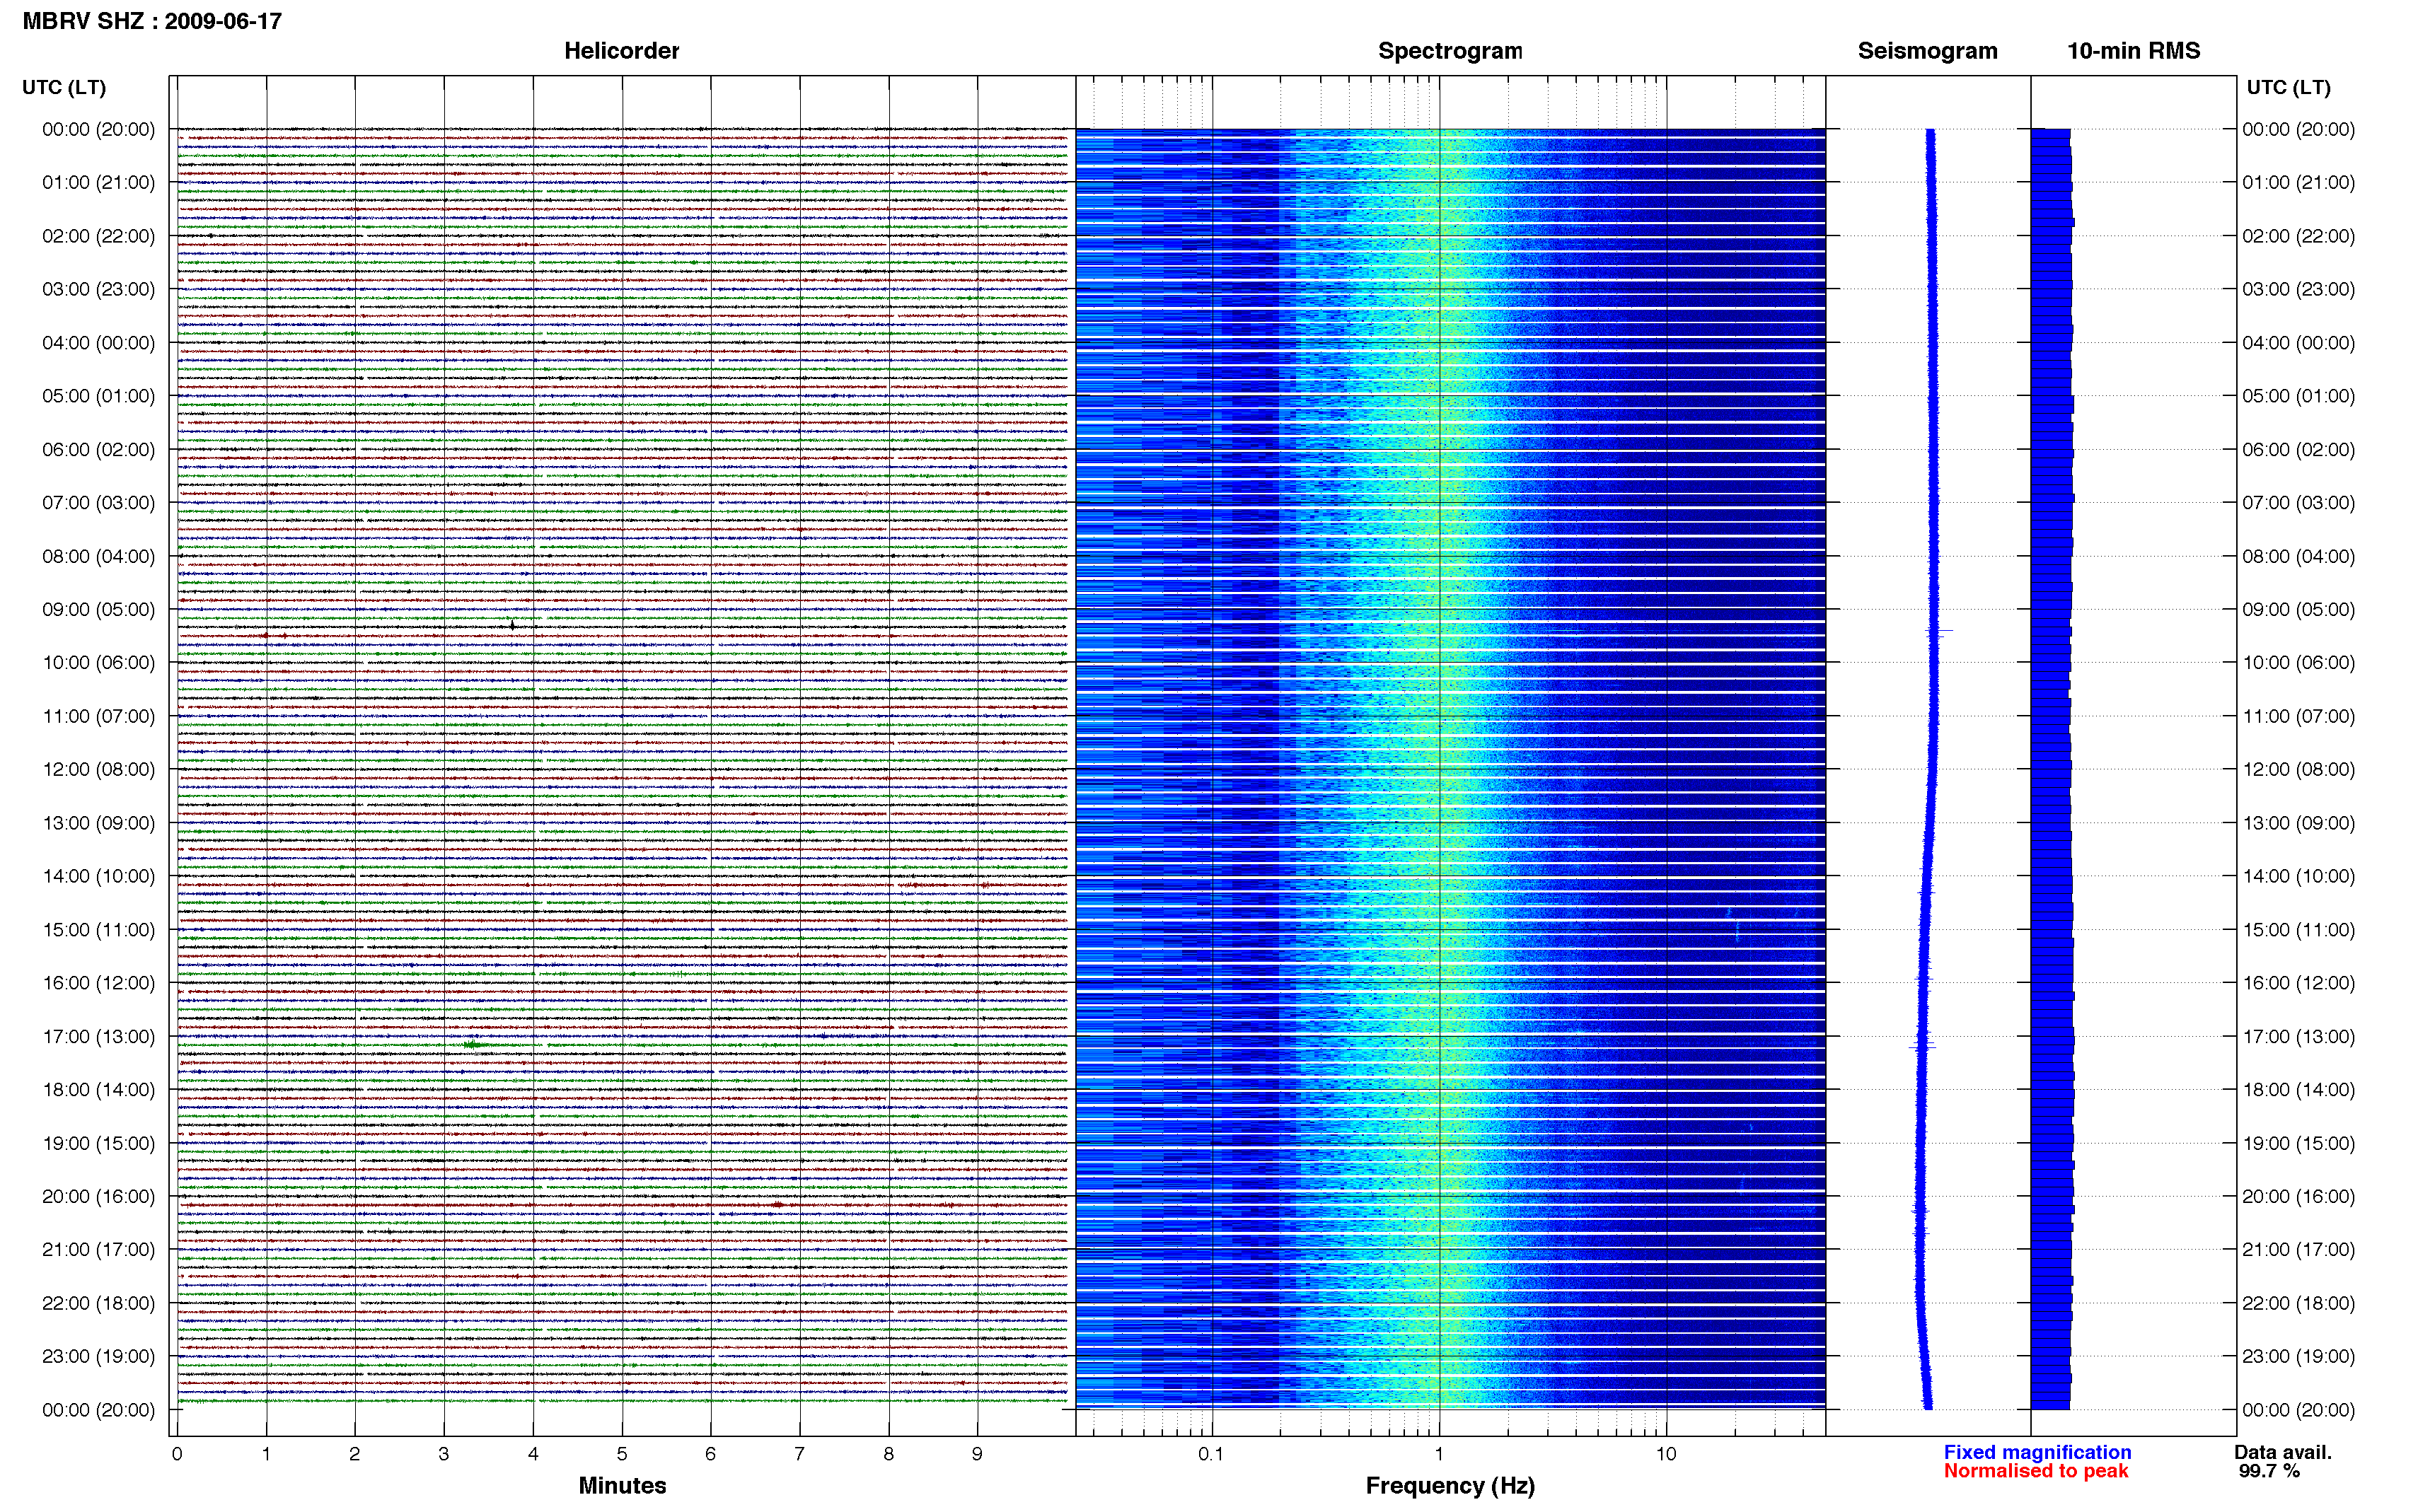Click right axis label 19:00 (15:00)
Image resolution: width=2418 pixels, height=1512 pixels.
pyautogui.click(x=2299, y=1143)
